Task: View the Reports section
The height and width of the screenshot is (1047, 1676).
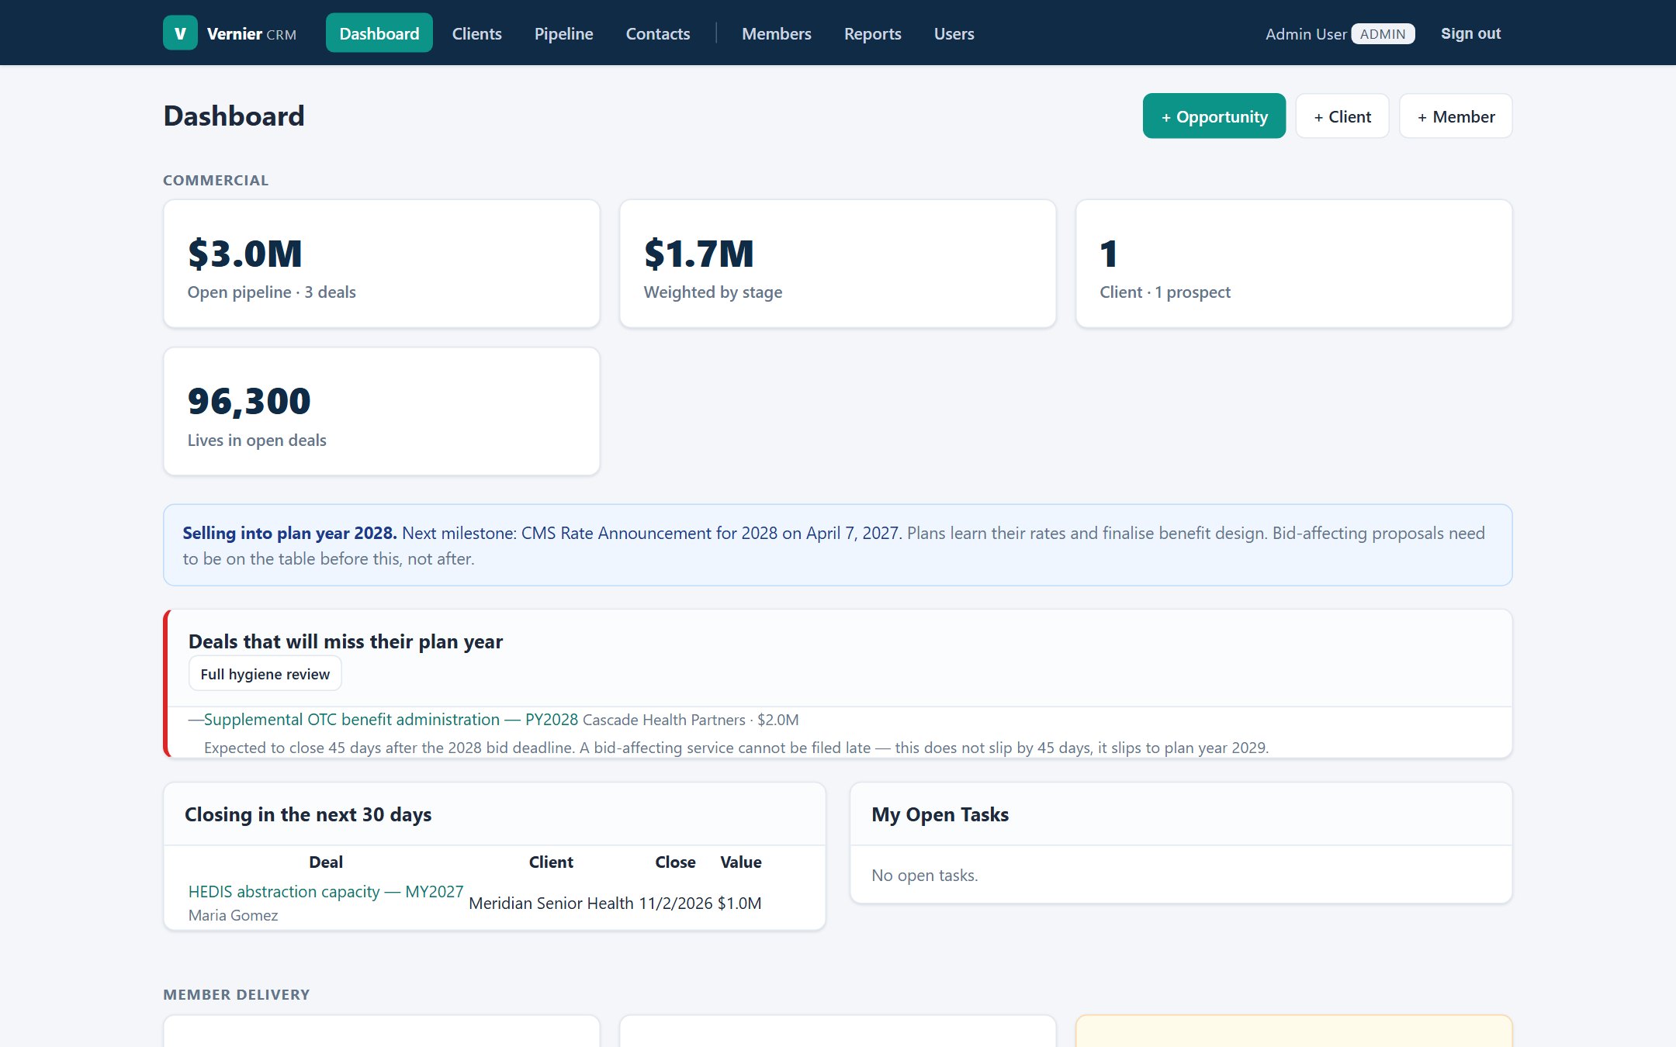Action: pos(872,33)
